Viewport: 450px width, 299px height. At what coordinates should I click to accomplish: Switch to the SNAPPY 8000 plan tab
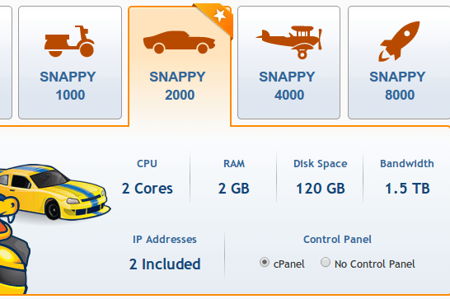(399, 63)
